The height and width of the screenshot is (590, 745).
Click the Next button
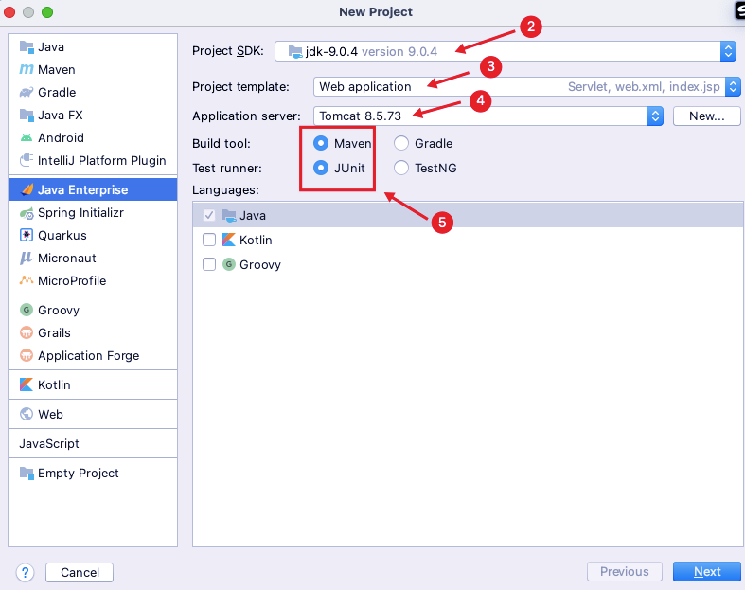(x=706, y=571)
